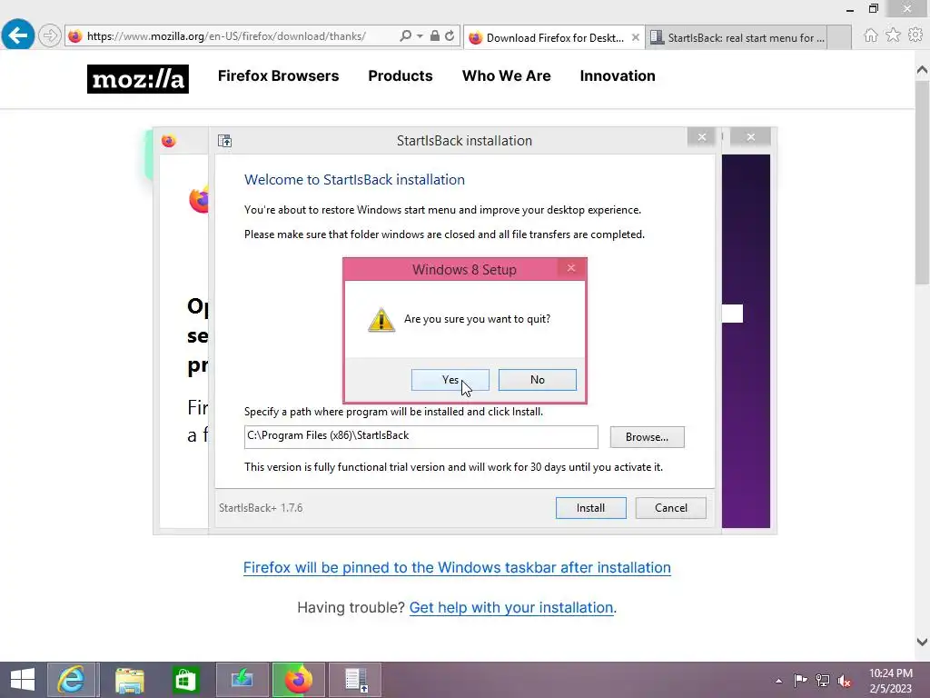
Task: Click the page scrollbar up arrow
Action: [923, 70]
